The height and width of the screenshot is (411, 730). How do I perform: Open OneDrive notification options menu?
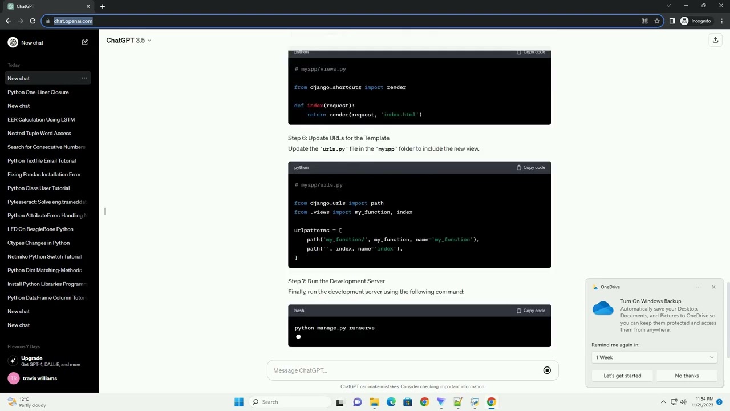coord(698,287)
